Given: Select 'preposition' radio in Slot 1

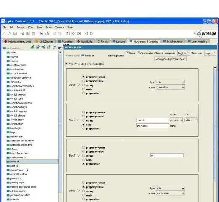Looking at the screenshot, I should pos(84,128).
